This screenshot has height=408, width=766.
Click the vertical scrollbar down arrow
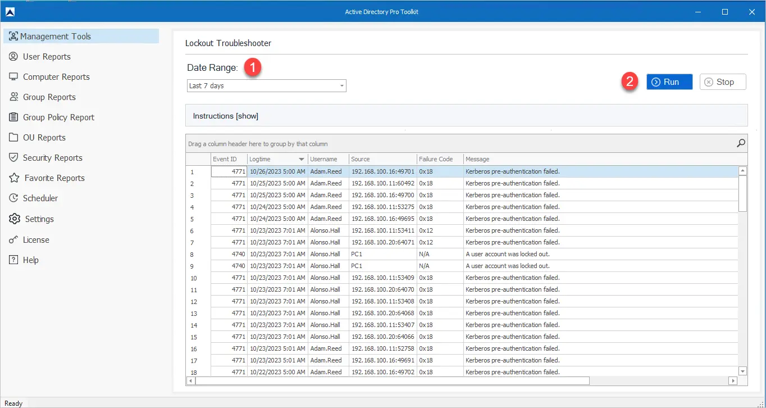743,371
